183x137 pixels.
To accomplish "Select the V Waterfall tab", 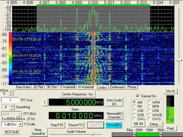I will coord(68,87).
